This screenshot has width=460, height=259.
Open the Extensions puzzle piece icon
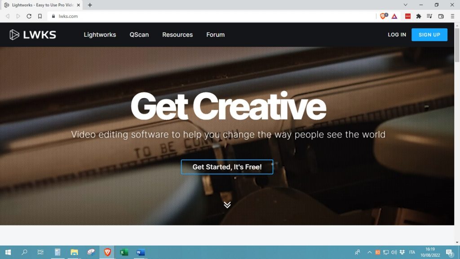click(419, 17)
